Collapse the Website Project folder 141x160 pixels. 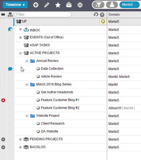pos(27,116)
